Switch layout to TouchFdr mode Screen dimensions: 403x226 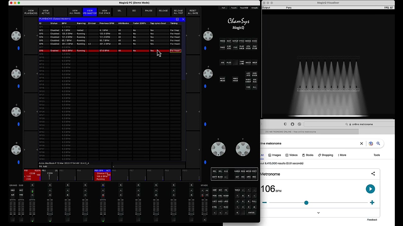pos(244,8)
